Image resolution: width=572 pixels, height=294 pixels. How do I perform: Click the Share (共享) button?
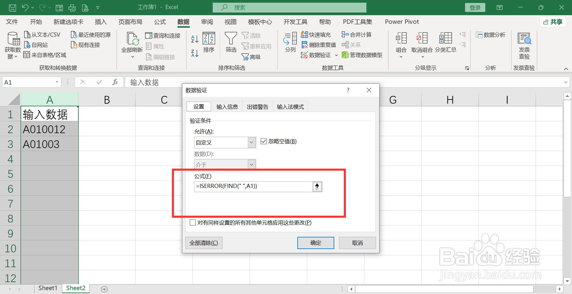553,22
